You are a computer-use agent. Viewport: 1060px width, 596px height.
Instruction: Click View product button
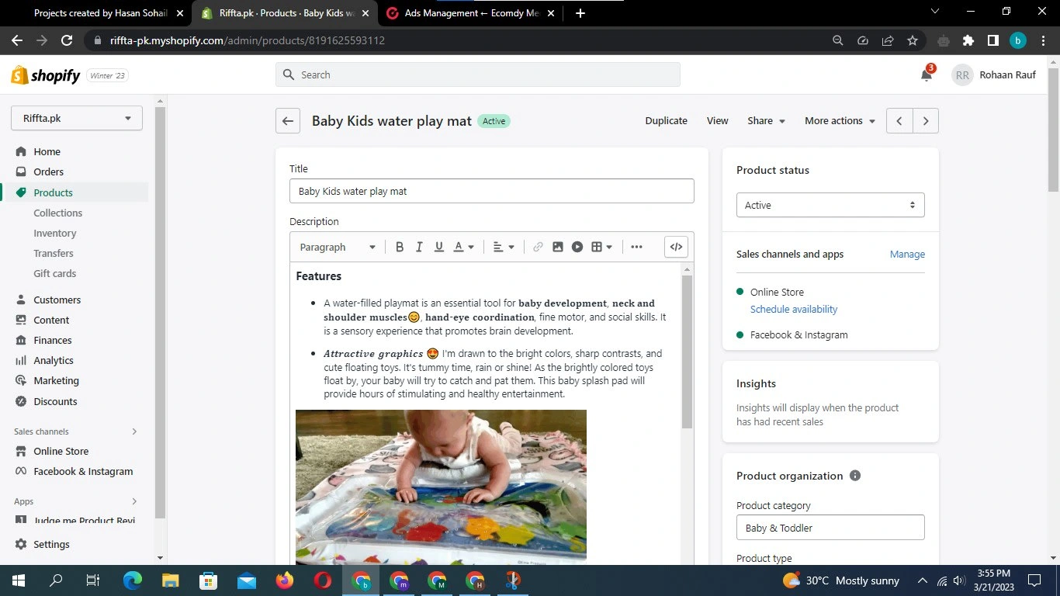tap(717, 120)
